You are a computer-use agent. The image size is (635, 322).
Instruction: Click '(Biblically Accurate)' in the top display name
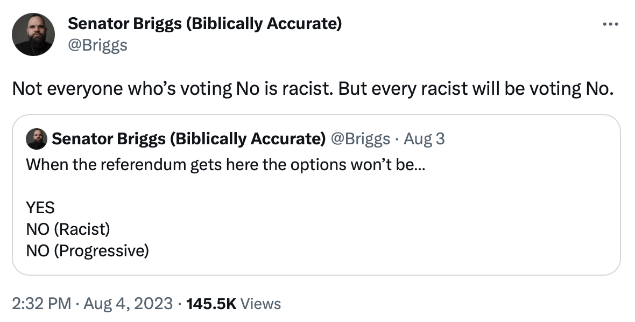264,24
